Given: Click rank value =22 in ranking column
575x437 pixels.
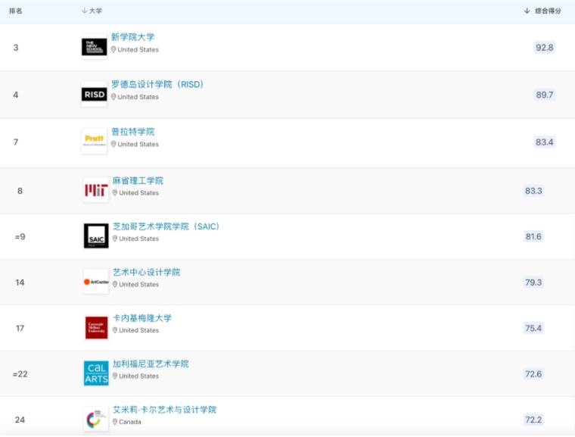Looking at the screenshot, I should coord(20,374).
